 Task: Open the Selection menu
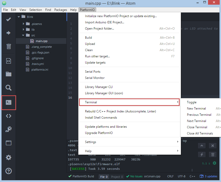coord(36,10)
